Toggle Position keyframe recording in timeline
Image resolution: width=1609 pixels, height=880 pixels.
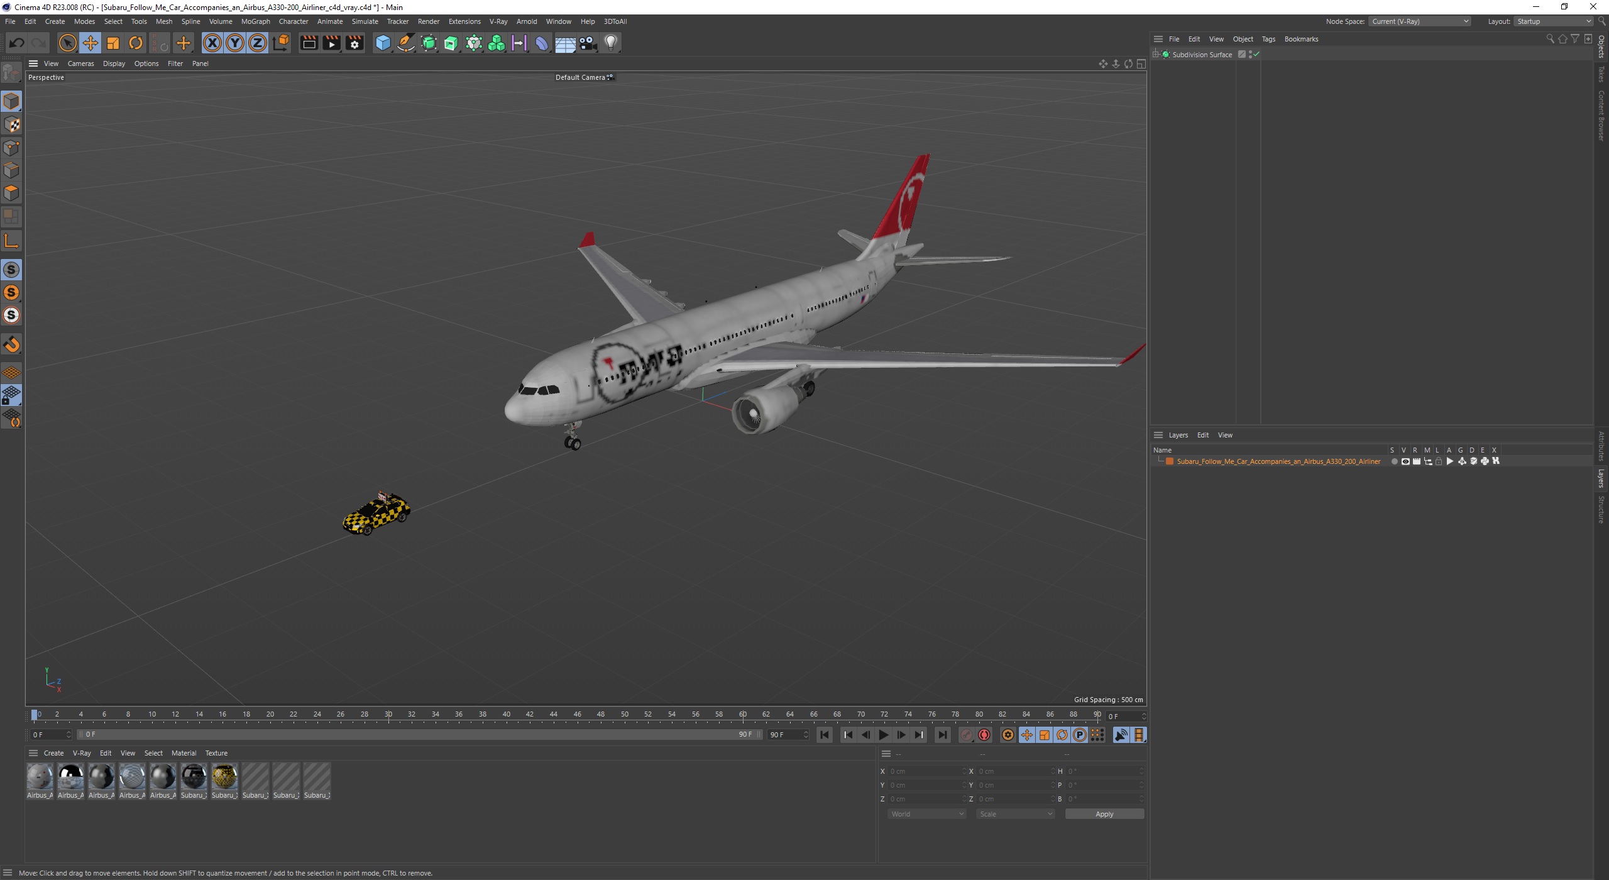click(1026, 735)
